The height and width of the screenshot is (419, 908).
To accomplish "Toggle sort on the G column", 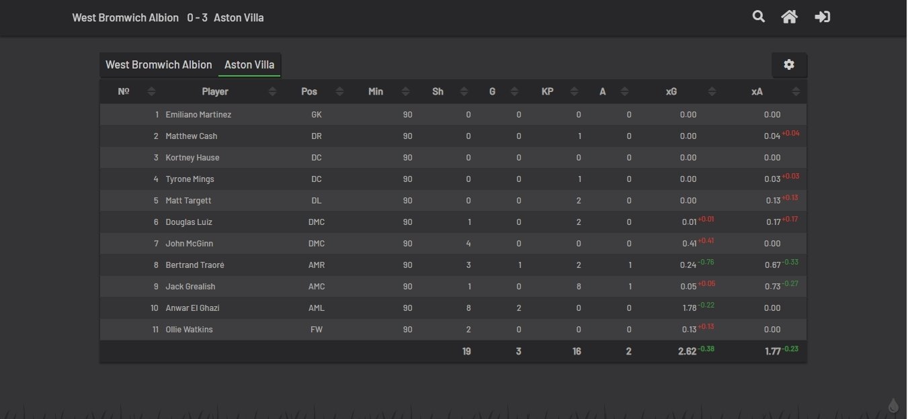I will (514, 91).
